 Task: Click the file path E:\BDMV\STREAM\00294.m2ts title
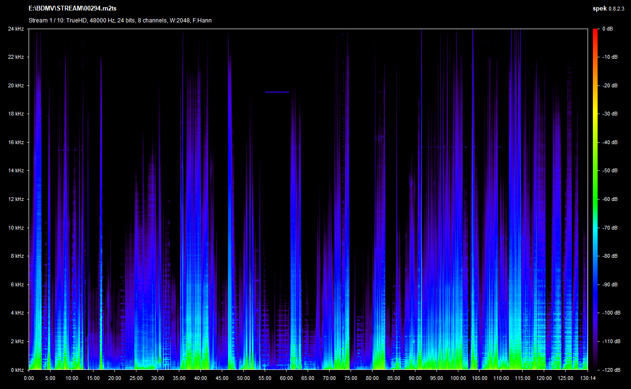point(72,9)
